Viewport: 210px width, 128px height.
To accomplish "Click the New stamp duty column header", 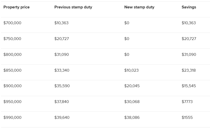I will 139,7.
